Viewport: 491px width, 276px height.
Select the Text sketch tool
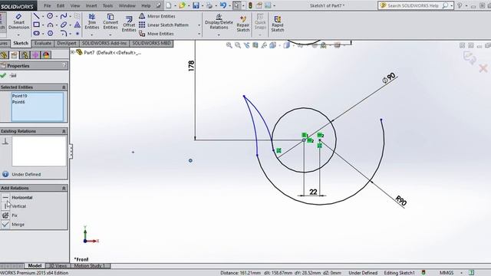(x=77, y=25)
